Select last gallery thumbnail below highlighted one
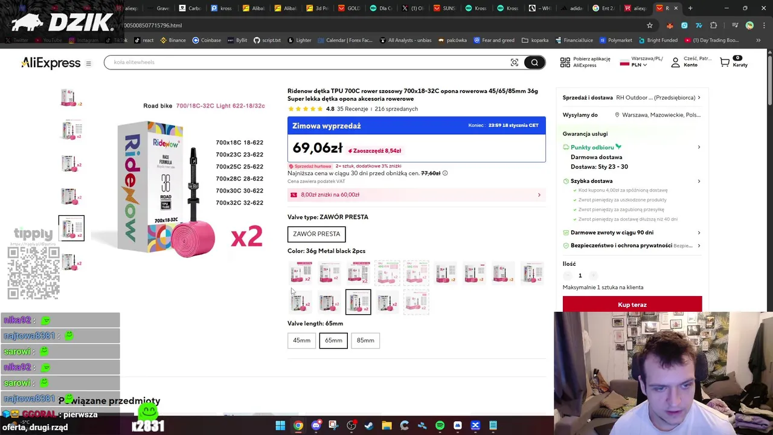 [71, 261]
